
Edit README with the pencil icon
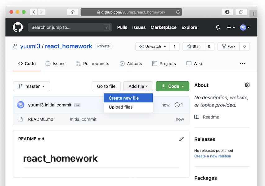pos(181,139)
